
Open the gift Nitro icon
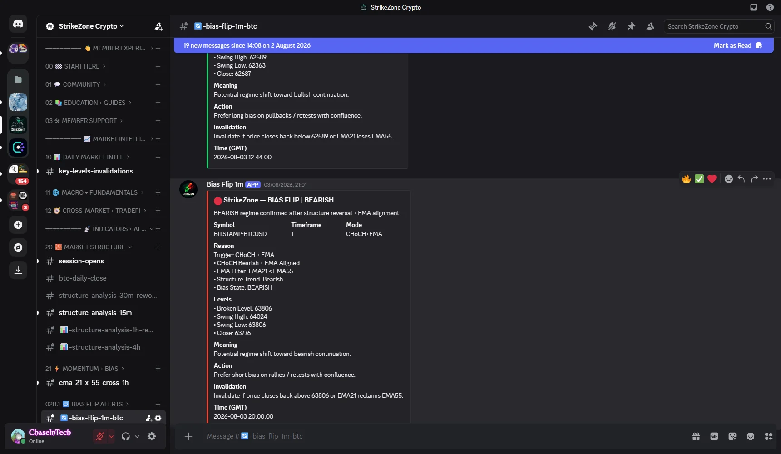tap(696, 436)
